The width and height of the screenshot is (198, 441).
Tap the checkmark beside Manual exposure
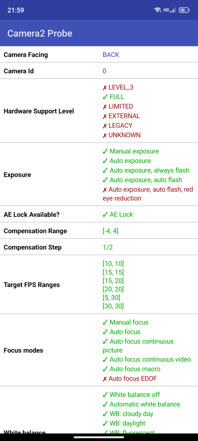pos(105,151)
